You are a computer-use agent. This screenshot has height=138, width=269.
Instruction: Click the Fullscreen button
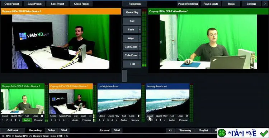click(x=134, y=4)
